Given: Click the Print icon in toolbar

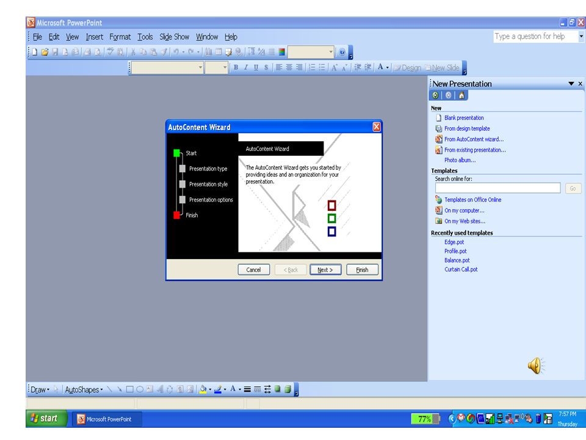Looking at the screenshot, I should (x=87, y=52).
